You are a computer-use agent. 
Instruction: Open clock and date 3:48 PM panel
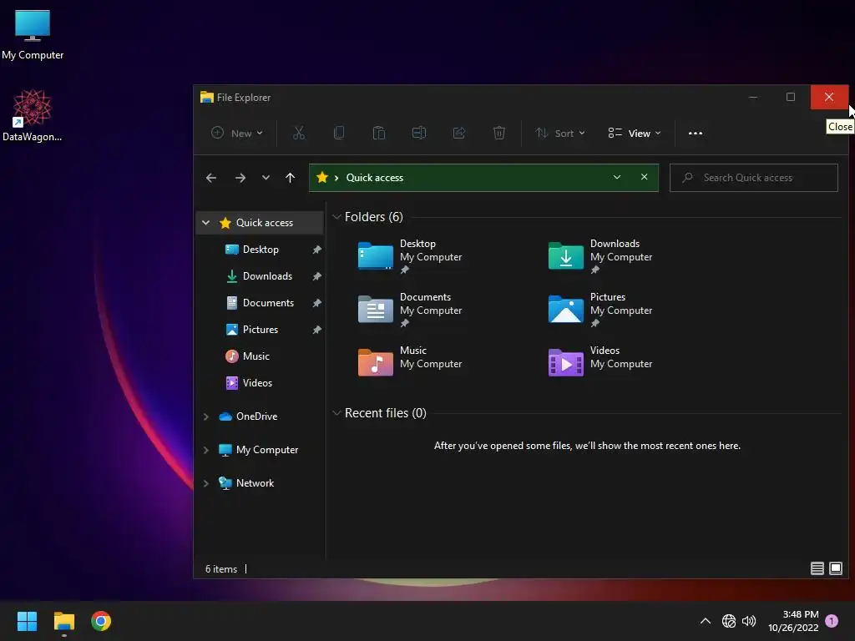793,621
